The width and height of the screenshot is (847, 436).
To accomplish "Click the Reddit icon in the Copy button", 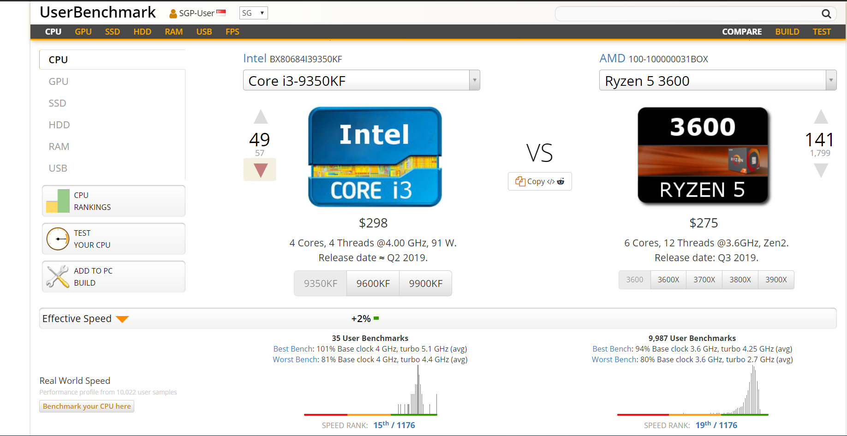I will 561,181.
